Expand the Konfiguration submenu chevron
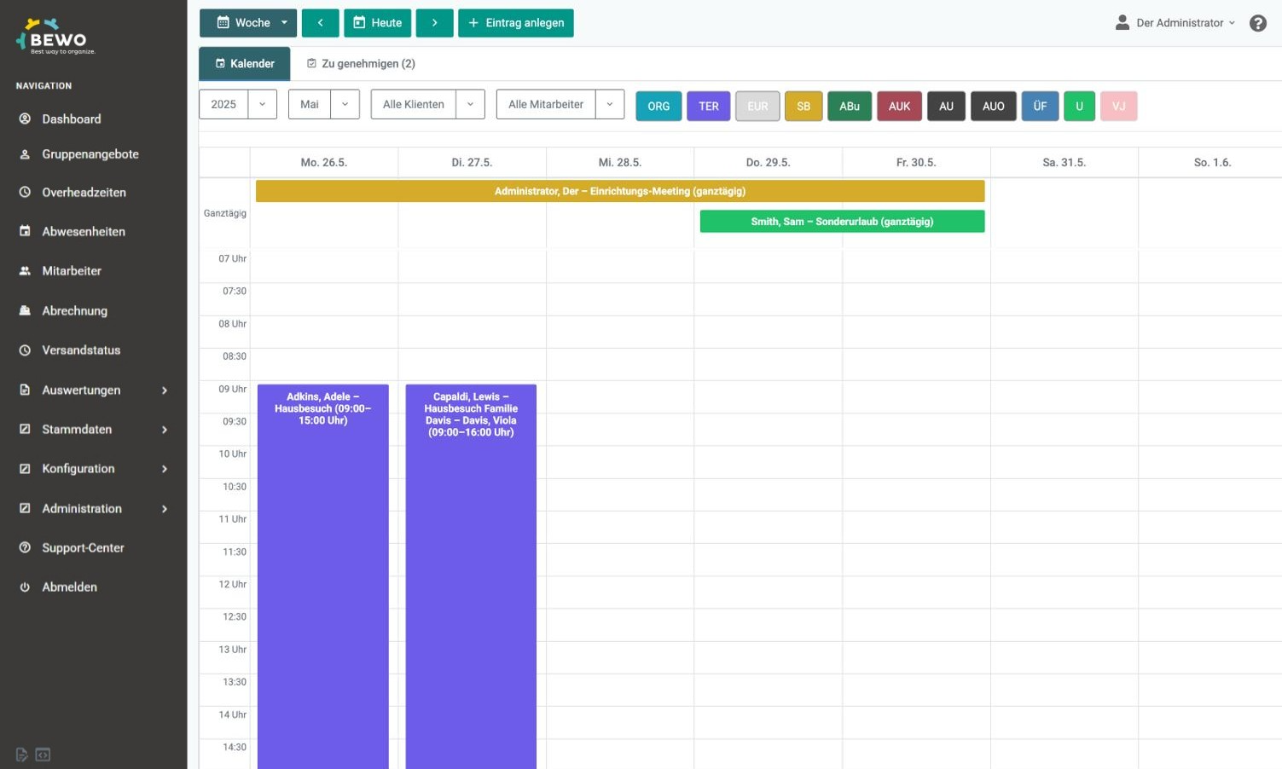This screenshot has height=769, width=1282. coord(165,469)
